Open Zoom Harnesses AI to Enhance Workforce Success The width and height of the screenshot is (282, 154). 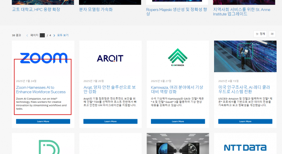click(x=41, y=90)
